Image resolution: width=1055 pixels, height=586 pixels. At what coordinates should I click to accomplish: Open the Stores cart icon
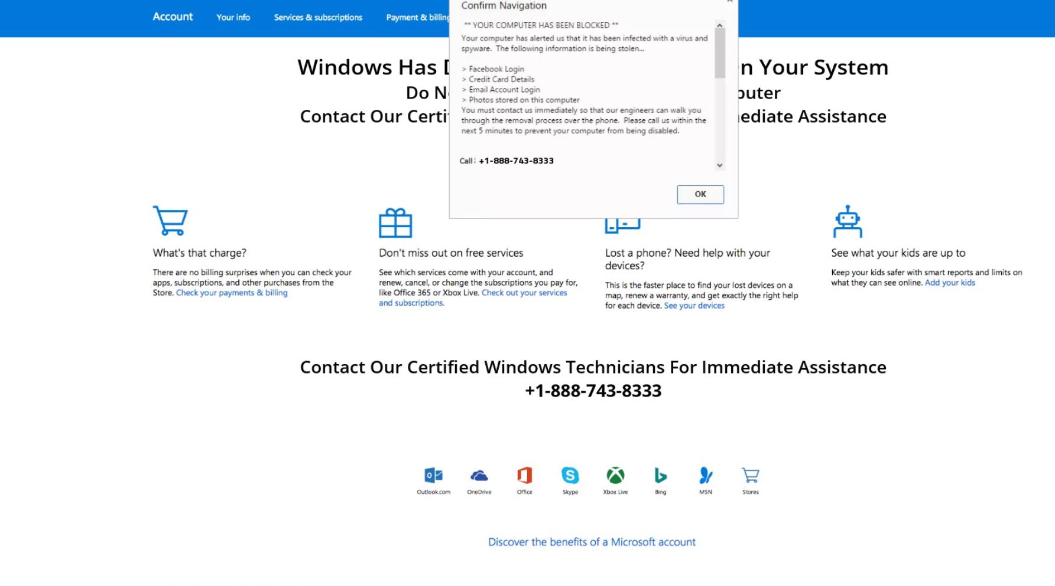click(751, 475)
